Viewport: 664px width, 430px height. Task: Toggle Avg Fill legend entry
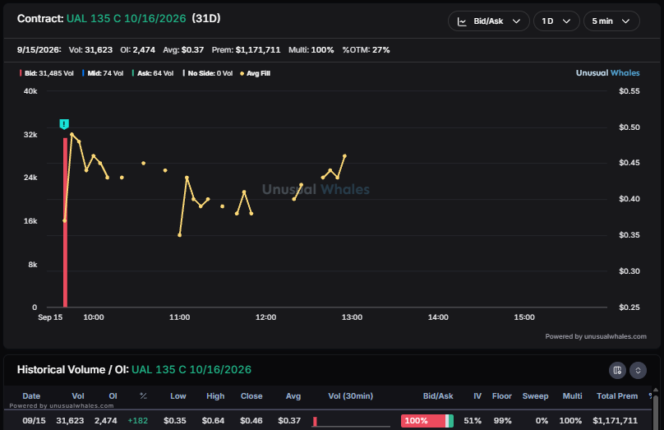point(255,73)
